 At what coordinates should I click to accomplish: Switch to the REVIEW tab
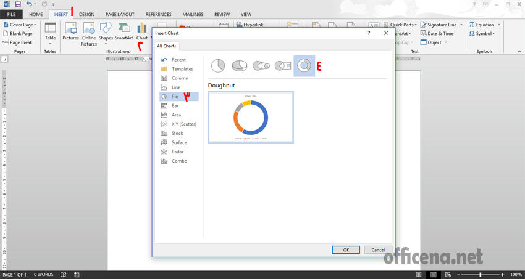click(222, 14)
